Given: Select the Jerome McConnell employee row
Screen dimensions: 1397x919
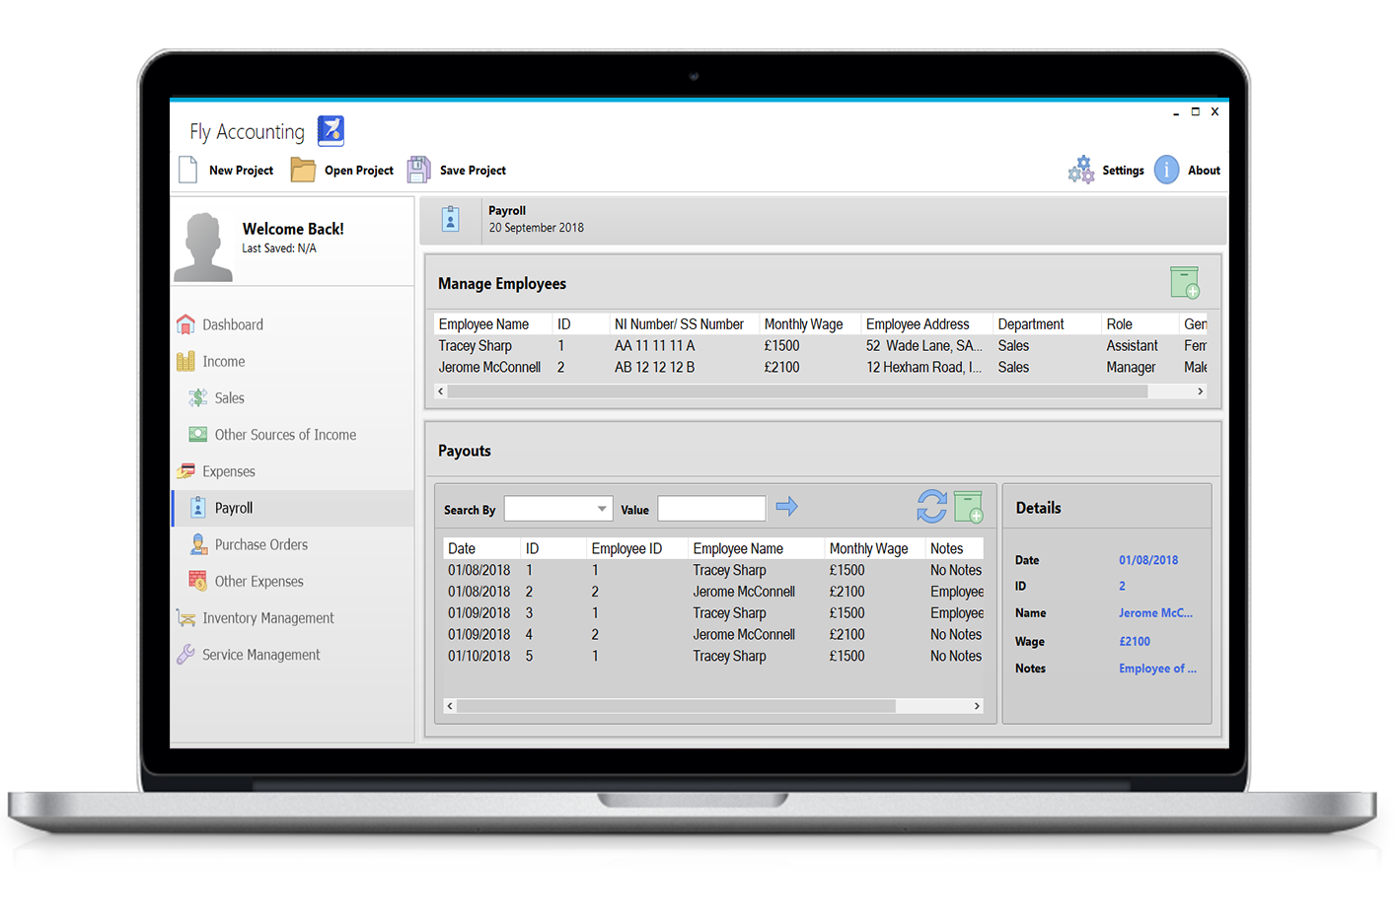Looking at the screenshot, I should click(x=490, y=367).
